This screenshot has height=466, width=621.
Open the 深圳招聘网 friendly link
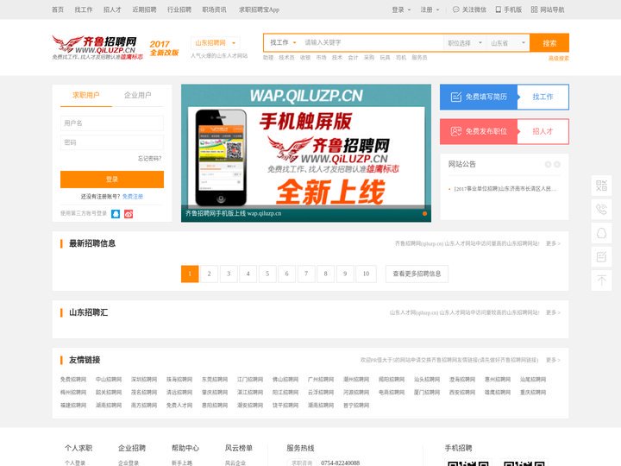click(x=144, y=380)
